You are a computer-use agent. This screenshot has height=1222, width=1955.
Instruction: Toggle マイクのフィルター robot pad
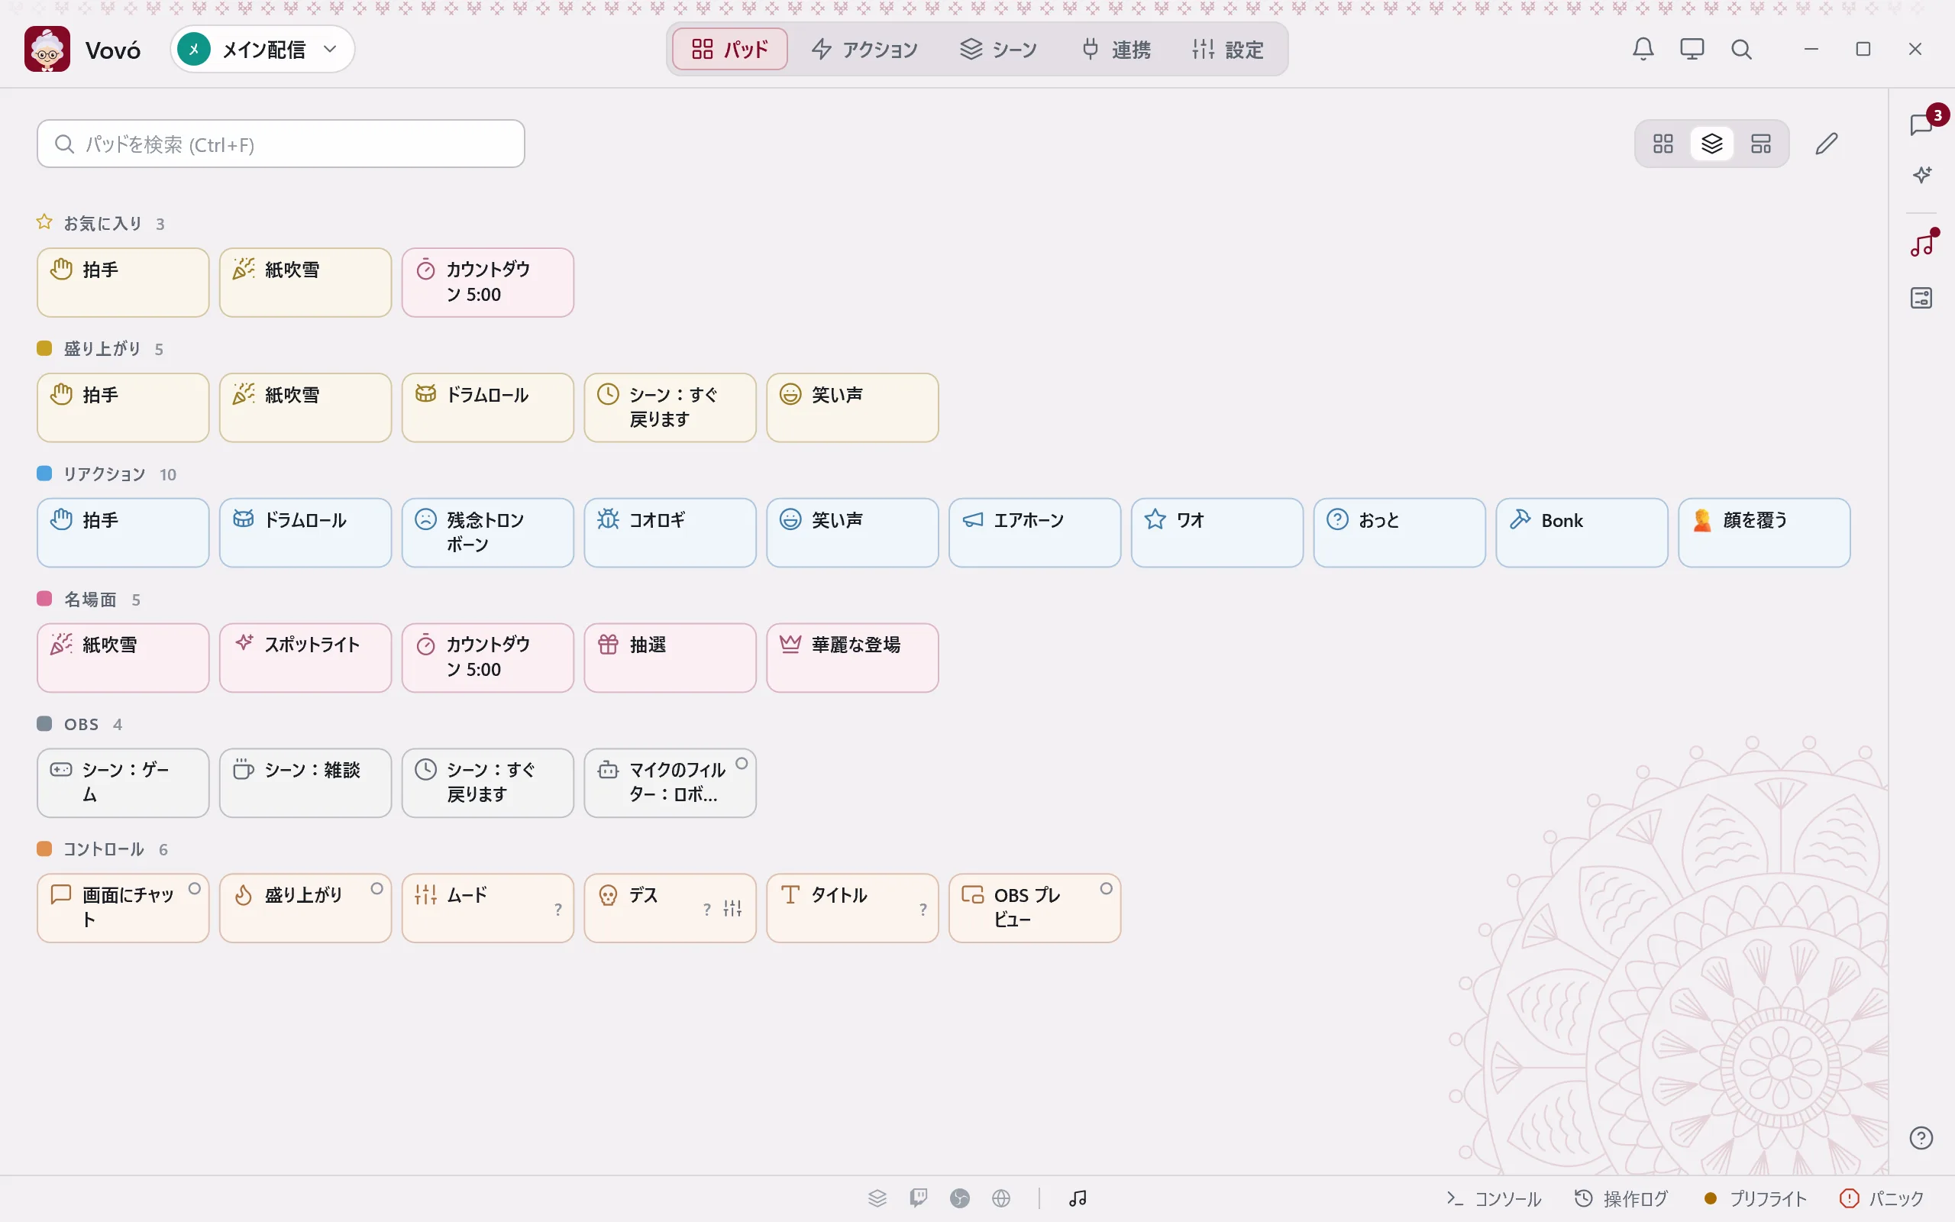[670, 782]
